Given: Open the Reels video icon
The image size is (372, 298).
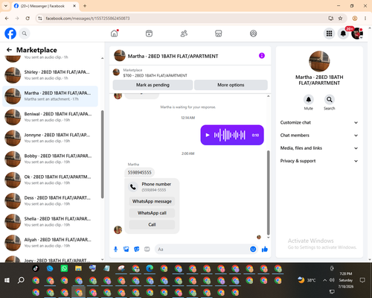Looking at the screenshot, I should 149,34.
